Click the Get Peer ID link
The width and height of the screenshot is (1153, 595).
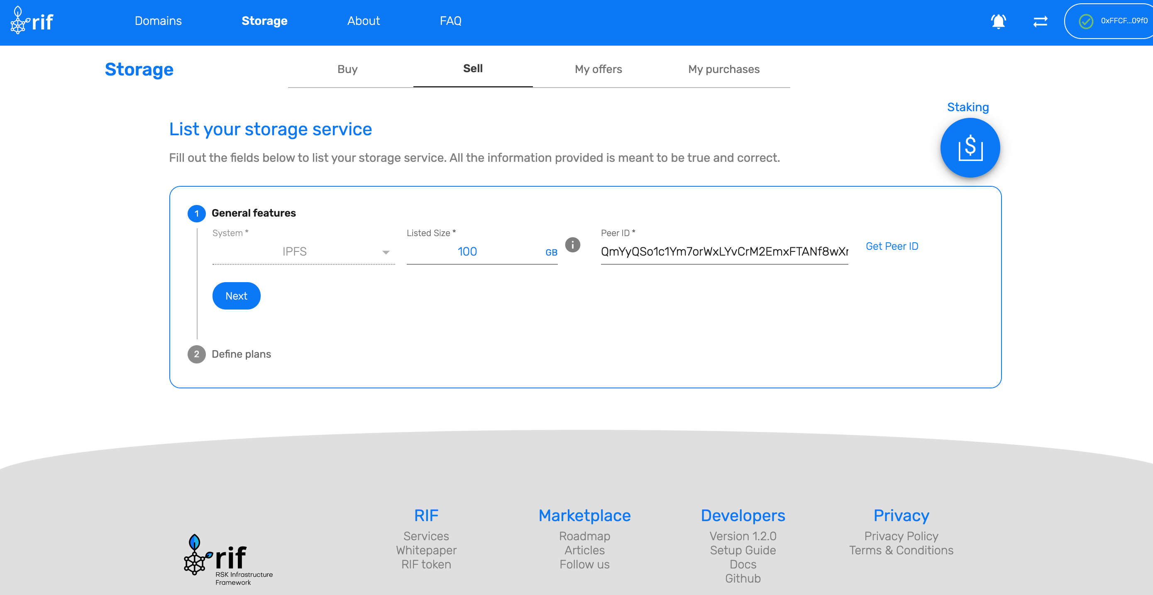894,246
